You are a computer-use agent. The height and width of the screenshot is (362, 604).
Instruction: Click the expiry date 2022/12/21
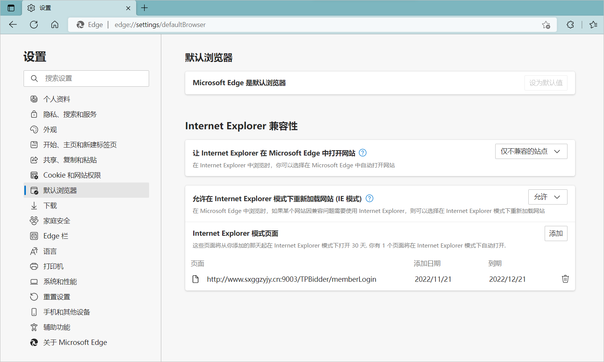click(507, 279)
